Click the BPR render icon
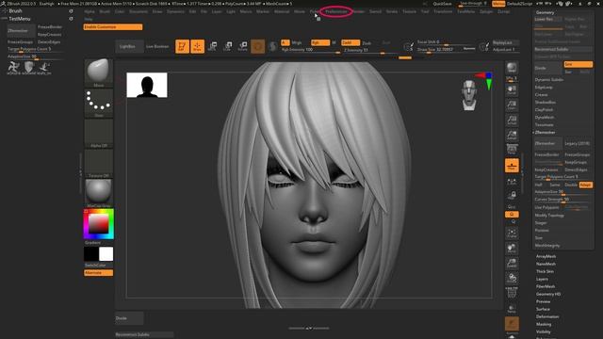 point(512,68)
